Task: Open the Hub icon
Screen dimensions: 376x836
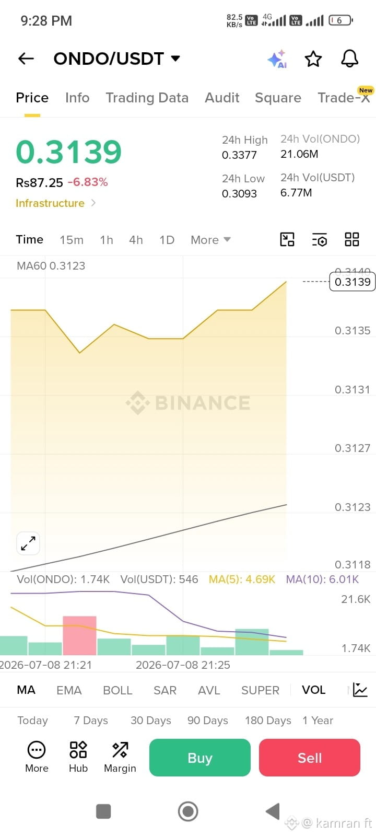Action: click(78, 757)
